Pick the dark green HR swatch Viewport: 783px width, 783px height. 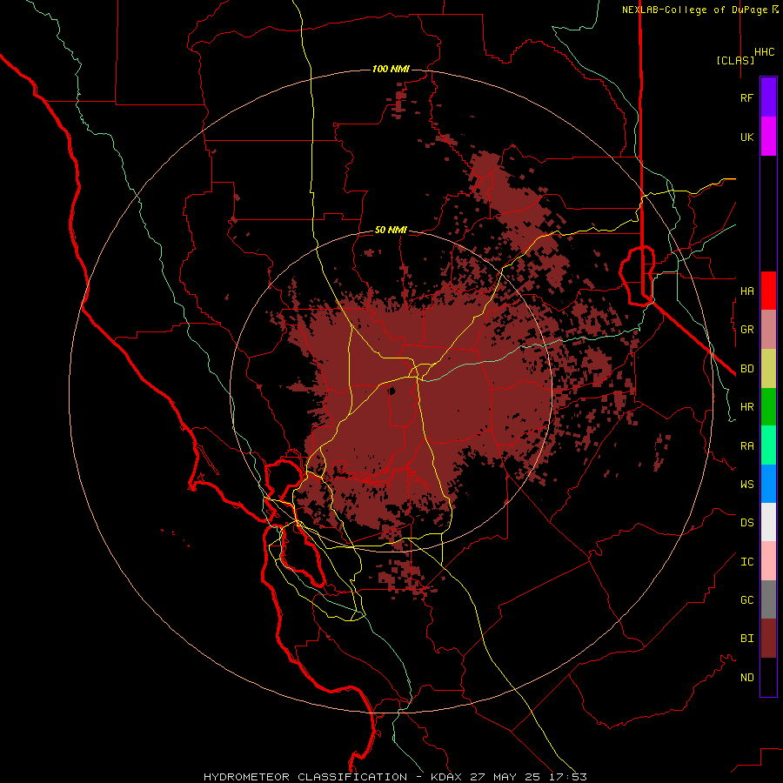pos(768,407)
